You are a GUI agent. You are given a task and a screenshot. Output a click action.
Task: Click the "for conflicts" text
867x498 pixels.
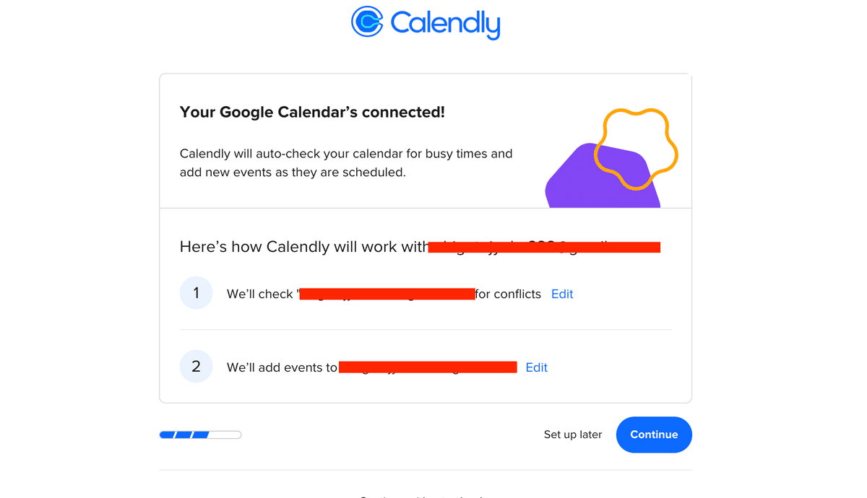pyautogui.click(x=508, y=294)
